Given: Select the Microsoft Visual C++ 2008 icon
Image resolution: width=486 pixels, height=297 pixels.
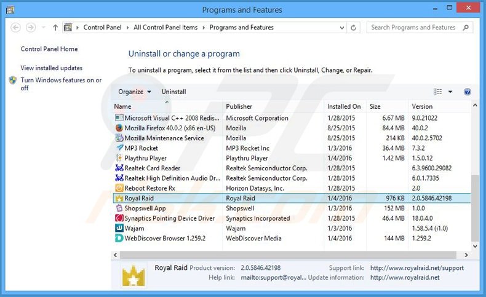Looking at the screenshot, I should point(119,118).
